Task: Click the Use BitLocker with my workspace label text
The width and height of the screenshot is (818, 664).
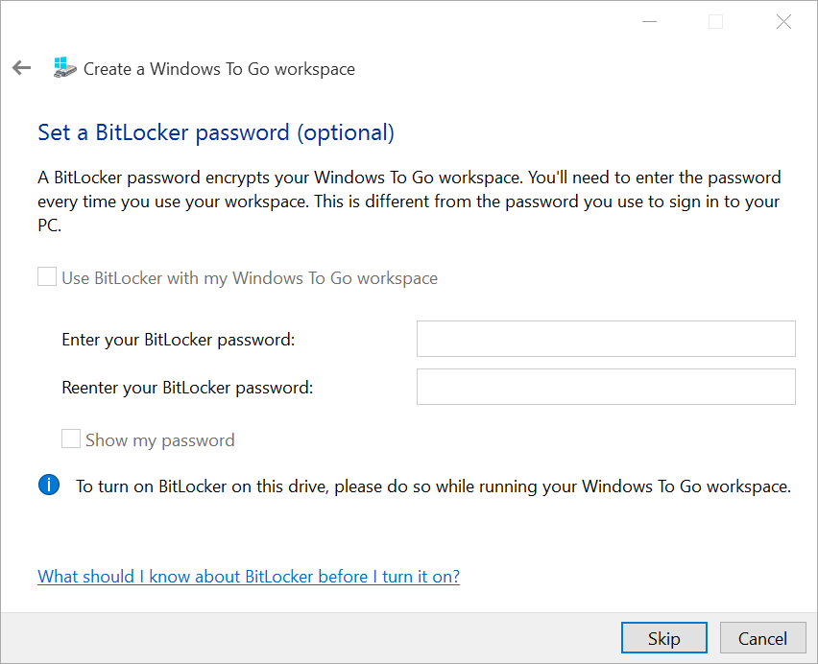Action: tap(250, 278)
